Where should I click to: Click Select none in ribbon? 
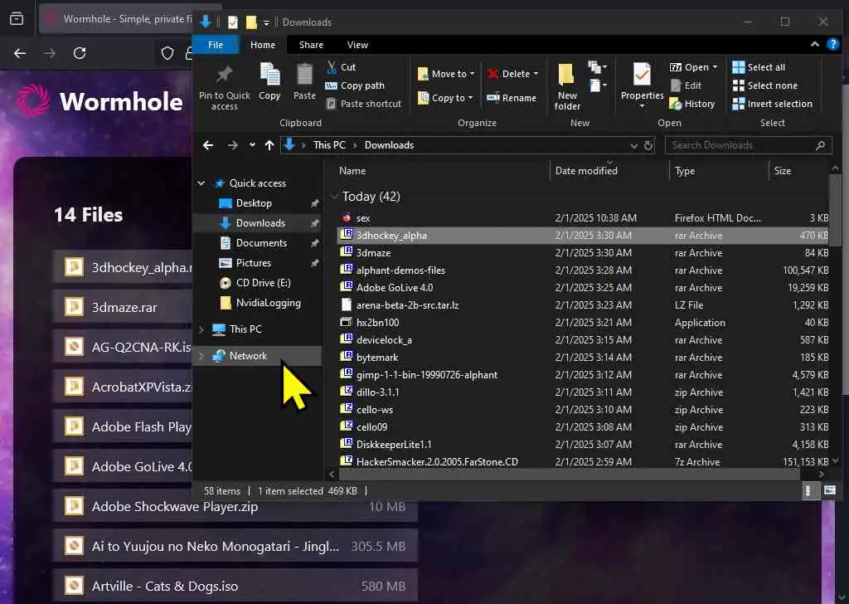764,85
